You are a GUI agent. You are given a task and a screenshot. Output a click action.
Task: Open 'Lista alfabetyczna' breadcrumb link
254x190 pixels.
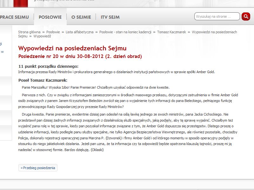80,32
